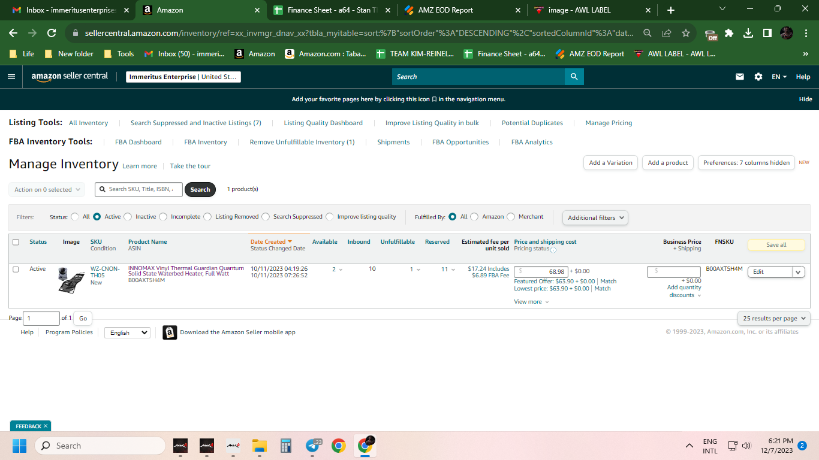Expand Add quantity discounts

[684, 291]
